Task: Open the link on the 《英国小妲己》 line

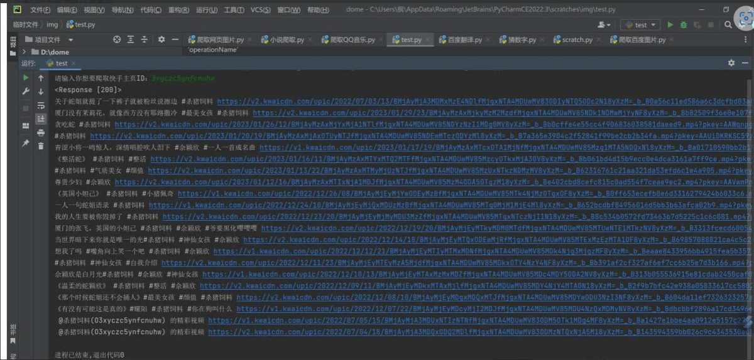Action: point(464,193)
